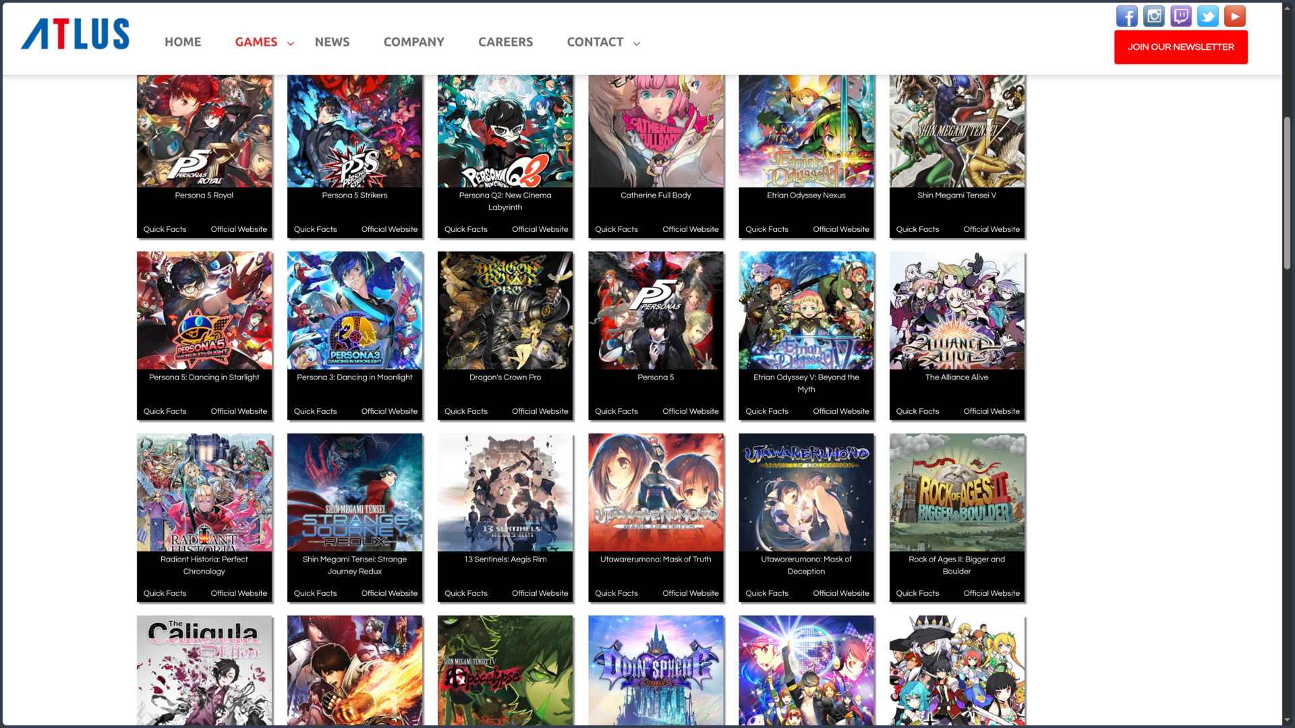Image resolution: width=1295 pixels, height=728 pixels.
Task: Click the Persona Q2 cover art
Action: pos(505,131)
